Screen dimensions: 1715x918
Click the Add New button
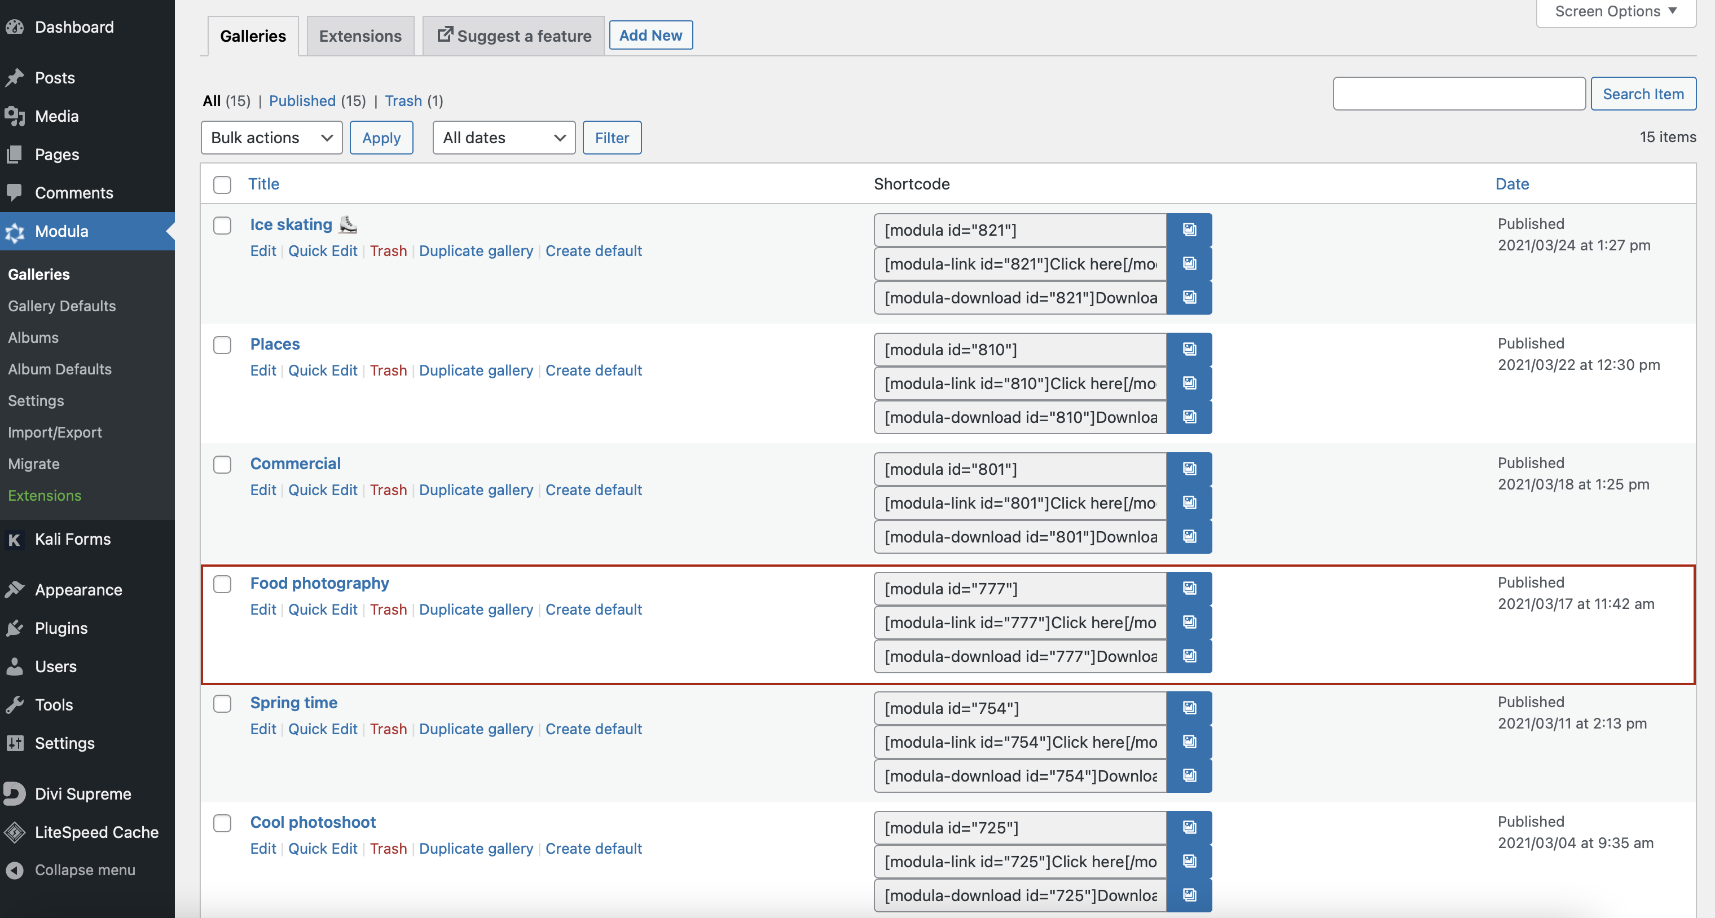[650, 34]
